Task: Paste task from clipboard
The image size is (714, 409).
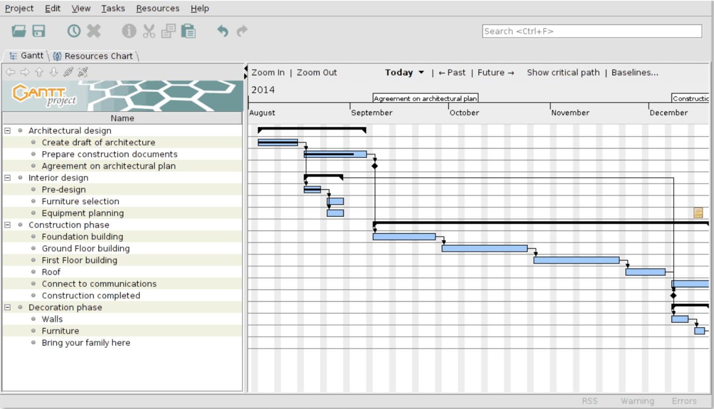Action: click(188, 31)
